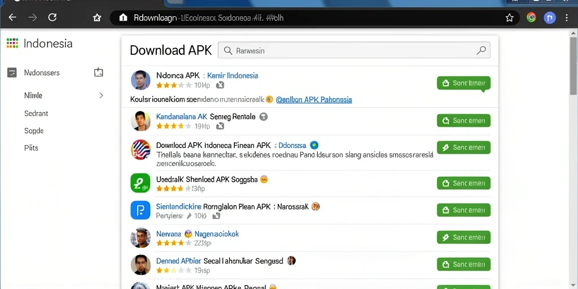This screenshot has height=289, width=578.
Task: Open the Kemir Indonesia link
Action: click(233, 76)
